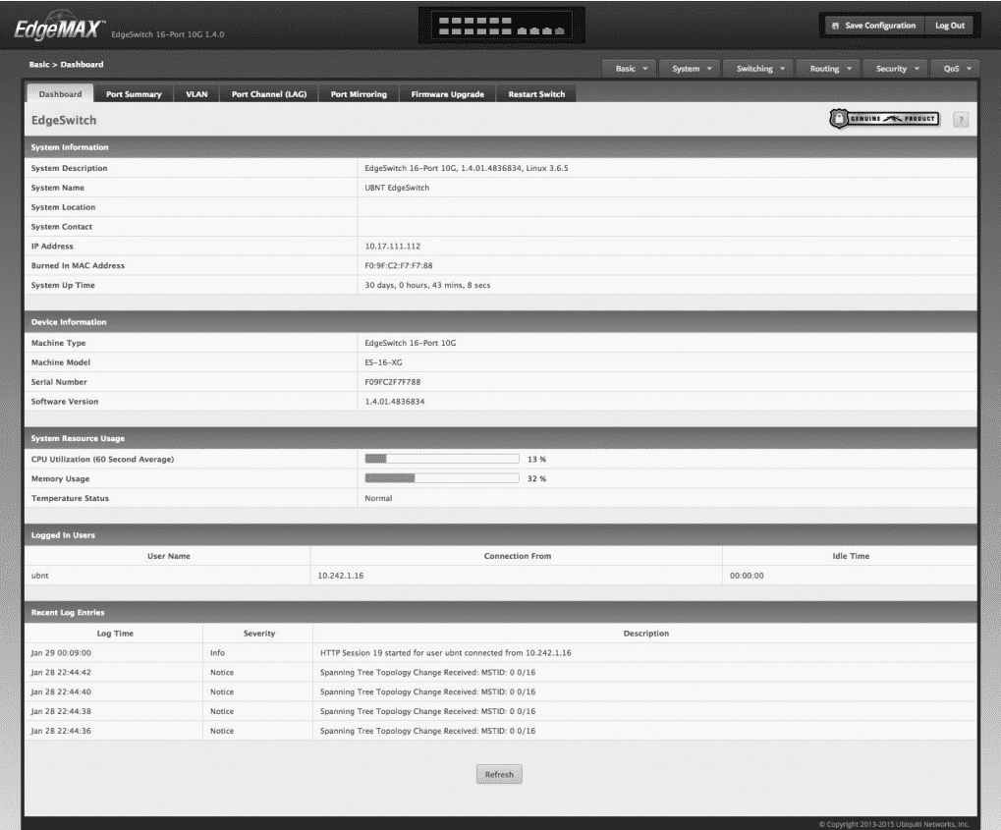Image resolution: width=1001 pixels, height=830 pixels.
Task: Click the IP address 10.17.111.112
Action: coord(393,246)
